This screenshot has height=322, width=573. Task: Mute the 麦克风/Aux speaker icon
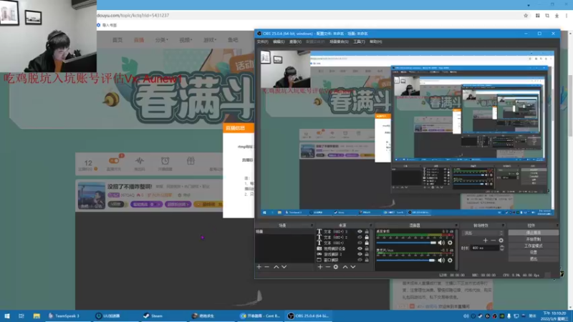point(441,260)
